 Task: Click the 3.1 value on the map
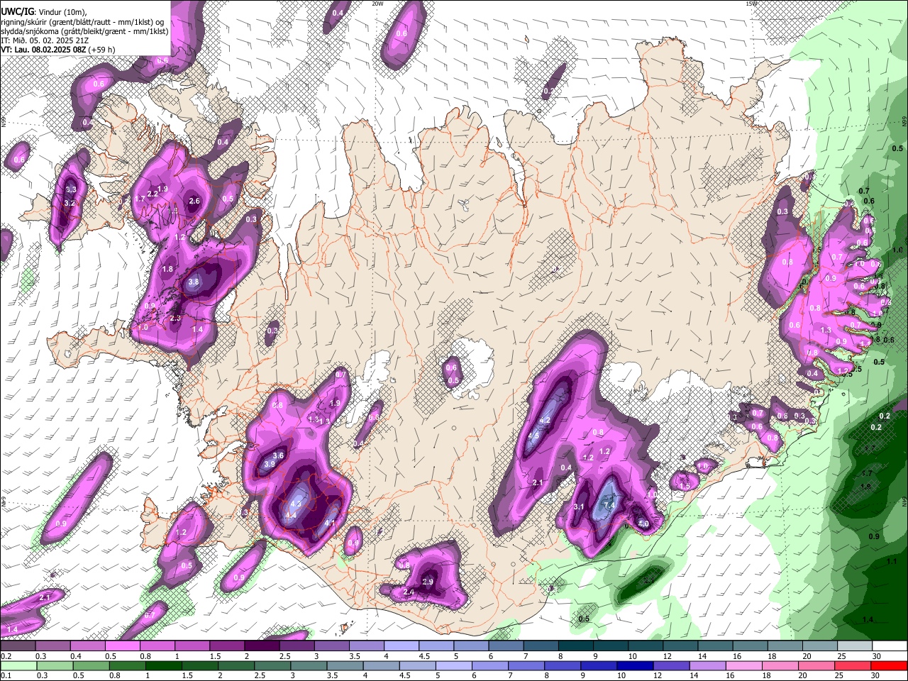[x=579, y=506]
